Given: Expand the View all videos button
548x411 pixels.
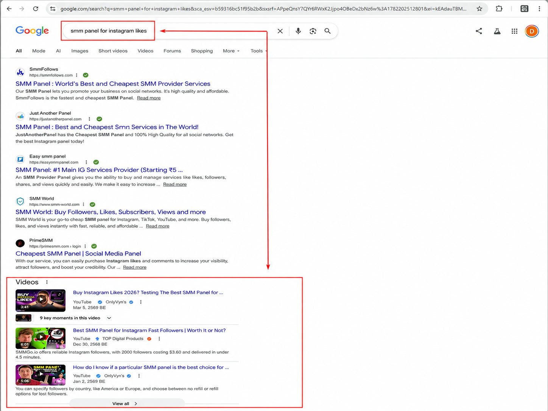Looking at the screenshot, I should tap(127, 403).
